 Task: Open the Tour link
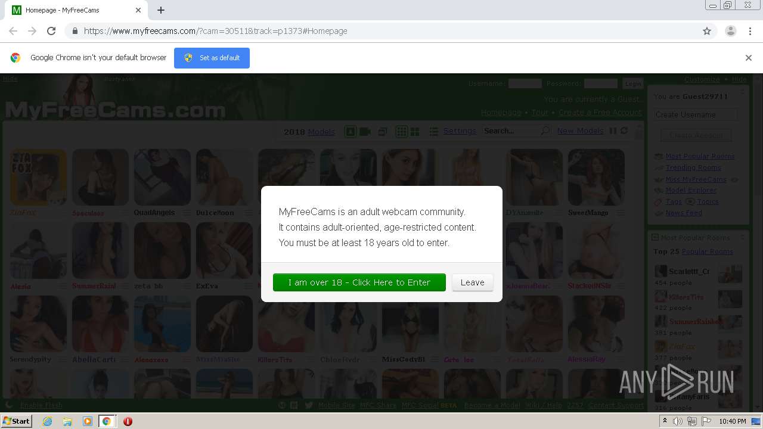539,113
